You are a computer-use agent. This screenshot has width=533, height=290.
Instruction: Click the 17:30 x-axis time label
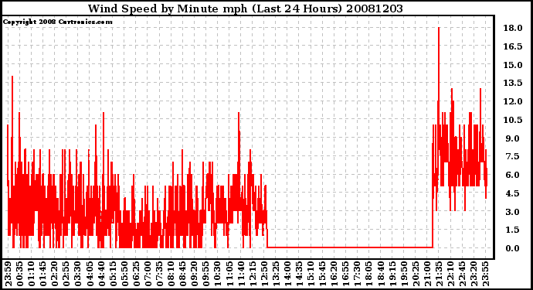pyautogui.click(x=357, y=274)
